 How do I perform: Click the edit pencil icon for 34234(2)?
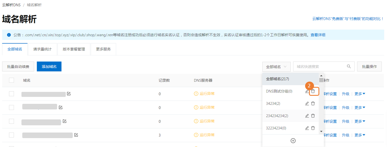tap(307, 103)
